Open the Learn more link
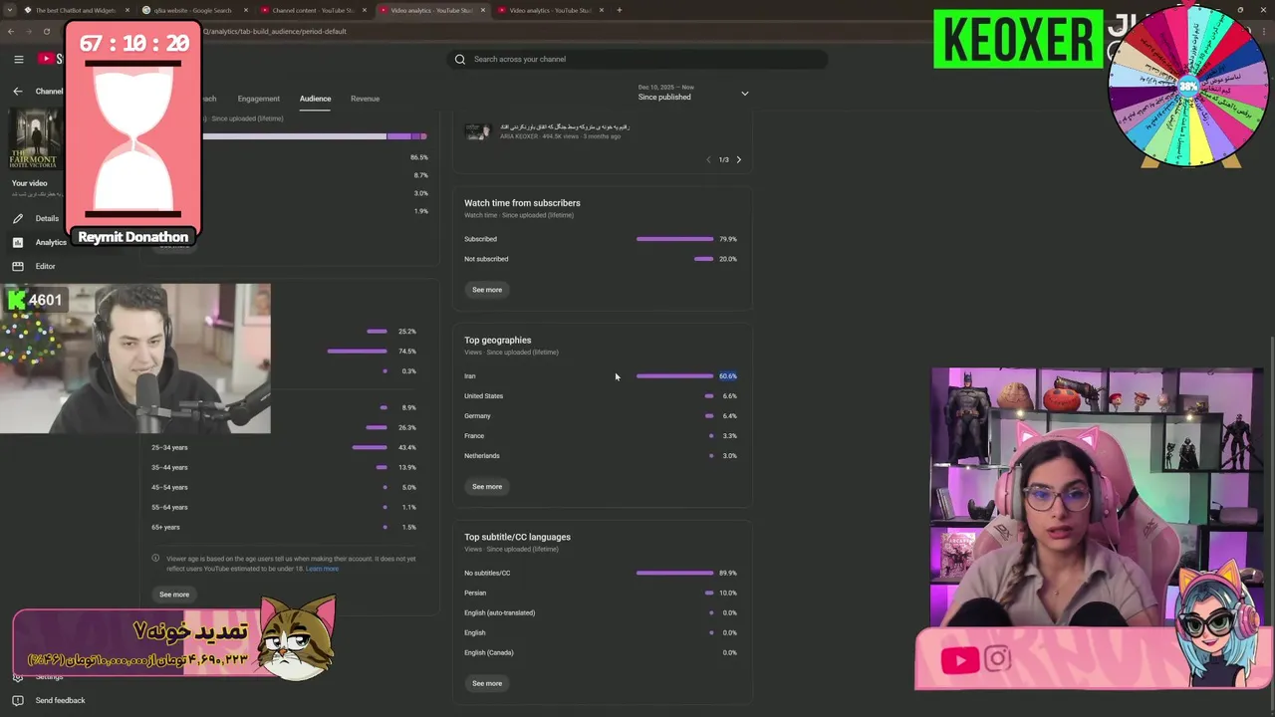The height and width of the screenshot is (717, 1275). tap(322, 569)
